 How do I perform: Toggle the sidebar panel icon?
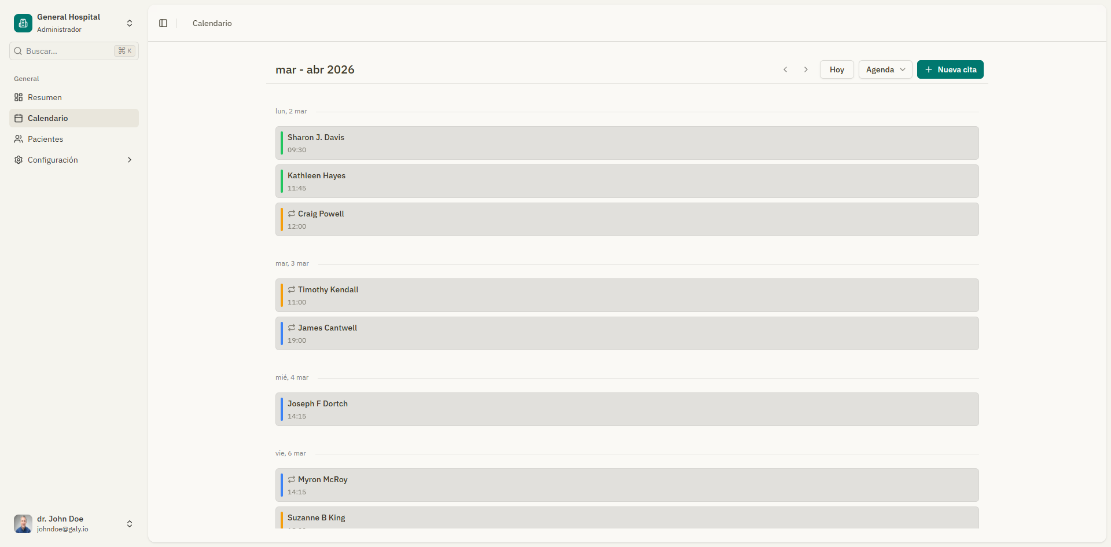163,23
